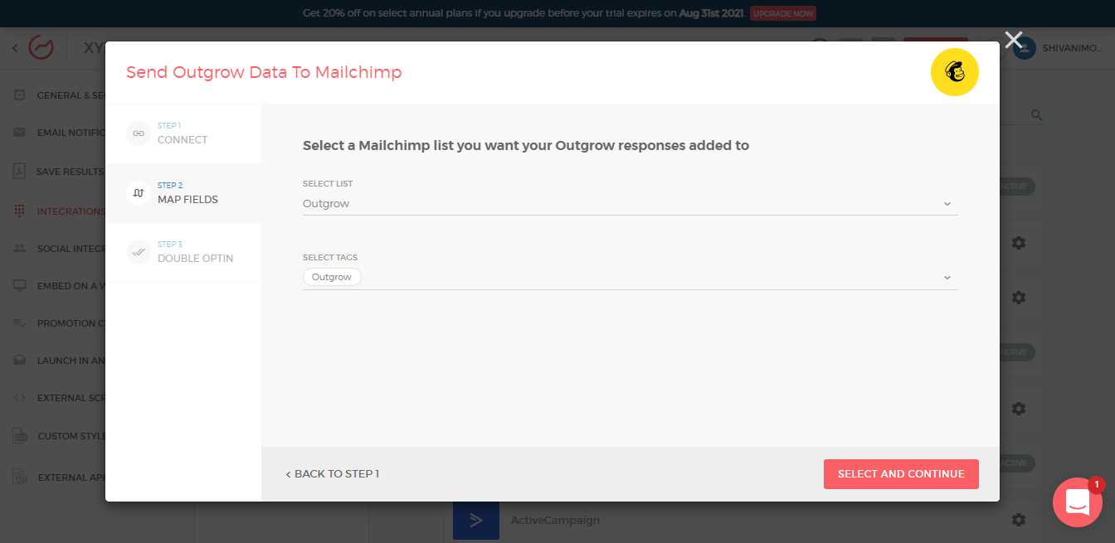Screen dimensions: 1115x543
Task: Open the Select List dropdown showing Outgrow
Action: (x=630, y=204)
